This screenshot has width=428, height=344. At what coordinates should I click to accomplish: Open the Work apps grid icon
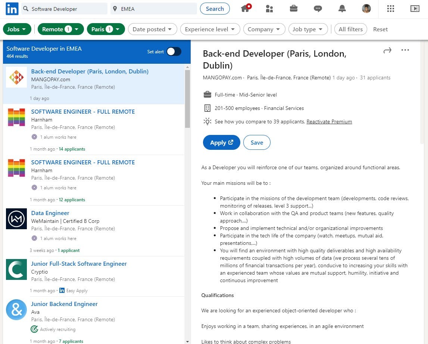(391, 9)
